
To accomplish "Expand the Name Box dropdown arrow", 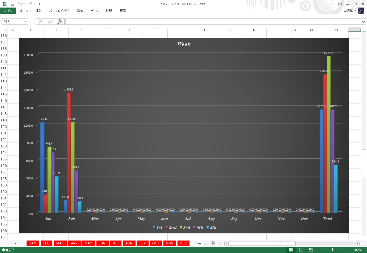I will point(25,22).
